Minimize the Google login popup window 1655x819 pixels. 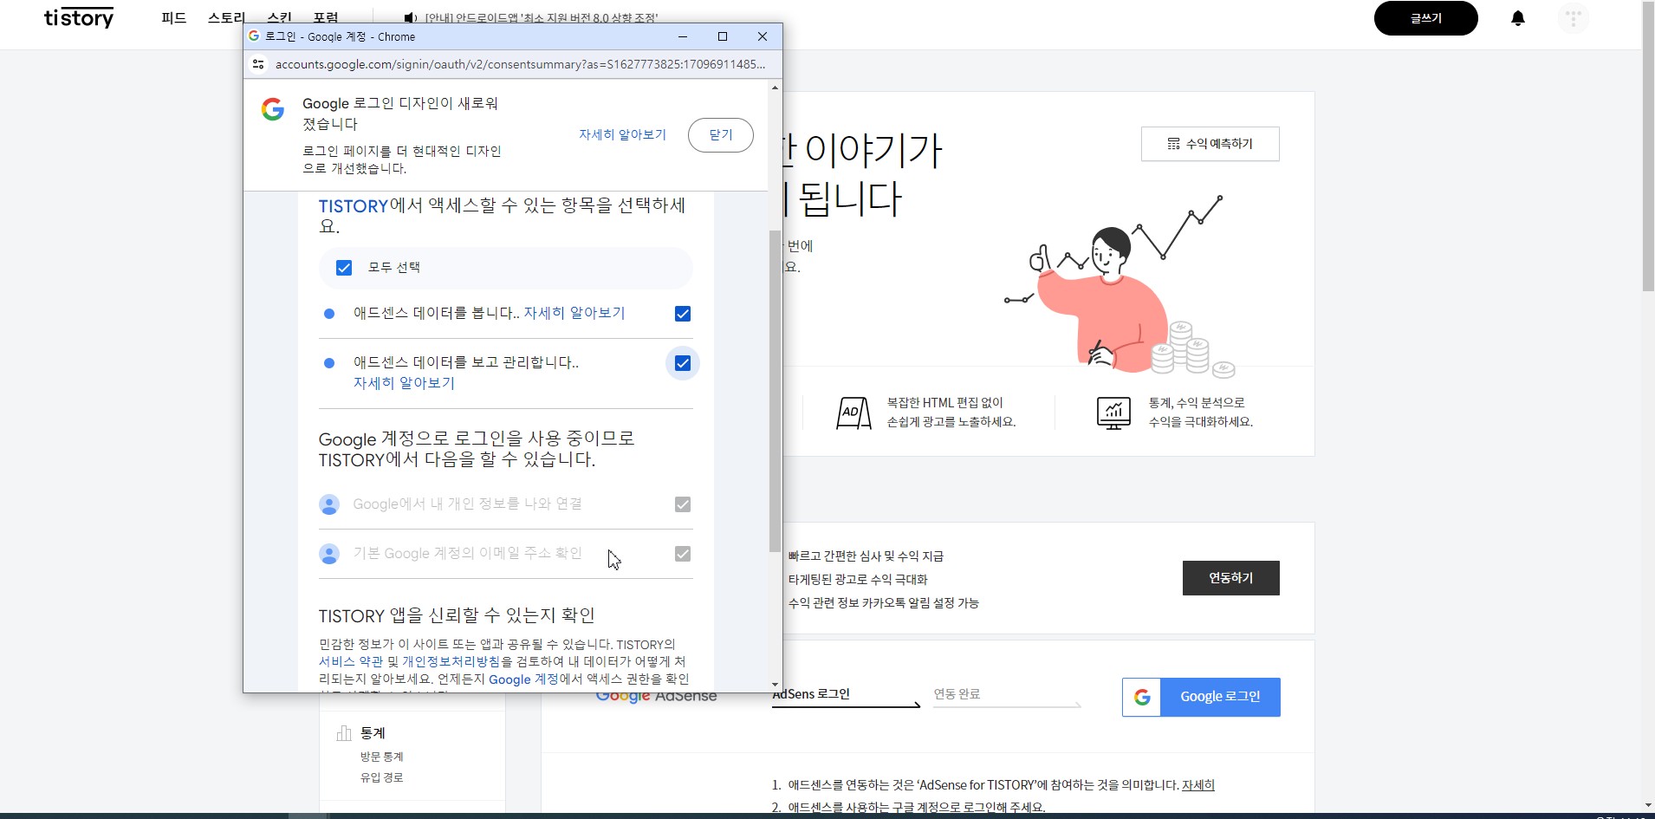pos(683,36)
